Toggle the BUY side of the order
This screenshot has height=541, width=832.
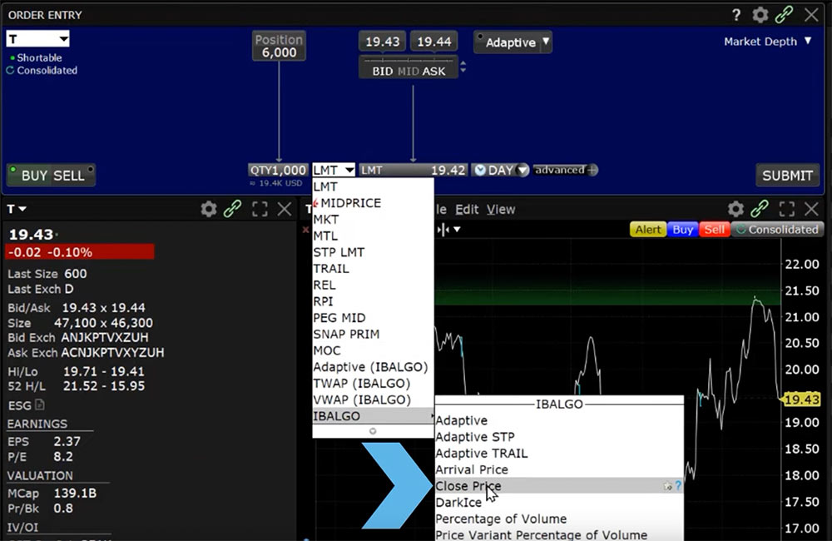point(34,176)
